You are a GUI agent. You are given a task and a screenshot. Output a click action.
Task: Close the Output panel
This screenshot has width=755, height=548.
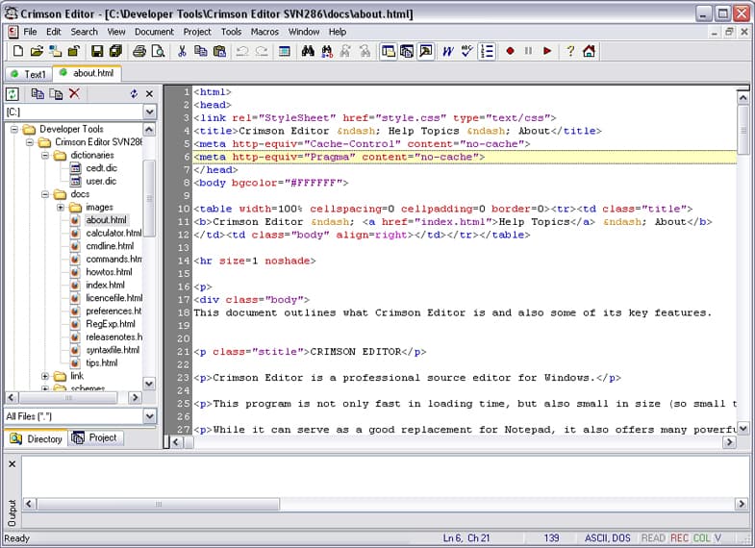pyautogui.click(x=13, y=463)
